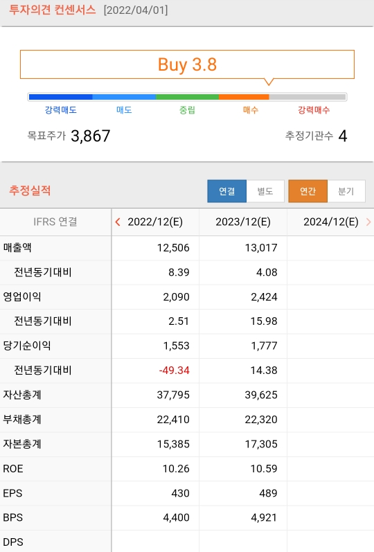
Task: Click the 자산총계 row label
Action: coord(22,395)
